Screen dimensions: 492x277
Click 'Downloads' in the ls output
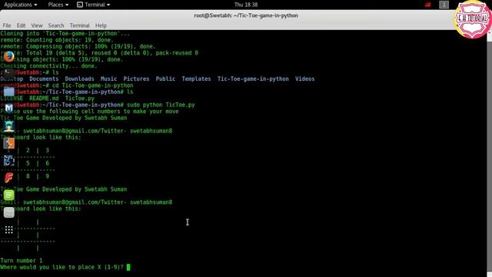pyautogui.click(x=79, y=78)
